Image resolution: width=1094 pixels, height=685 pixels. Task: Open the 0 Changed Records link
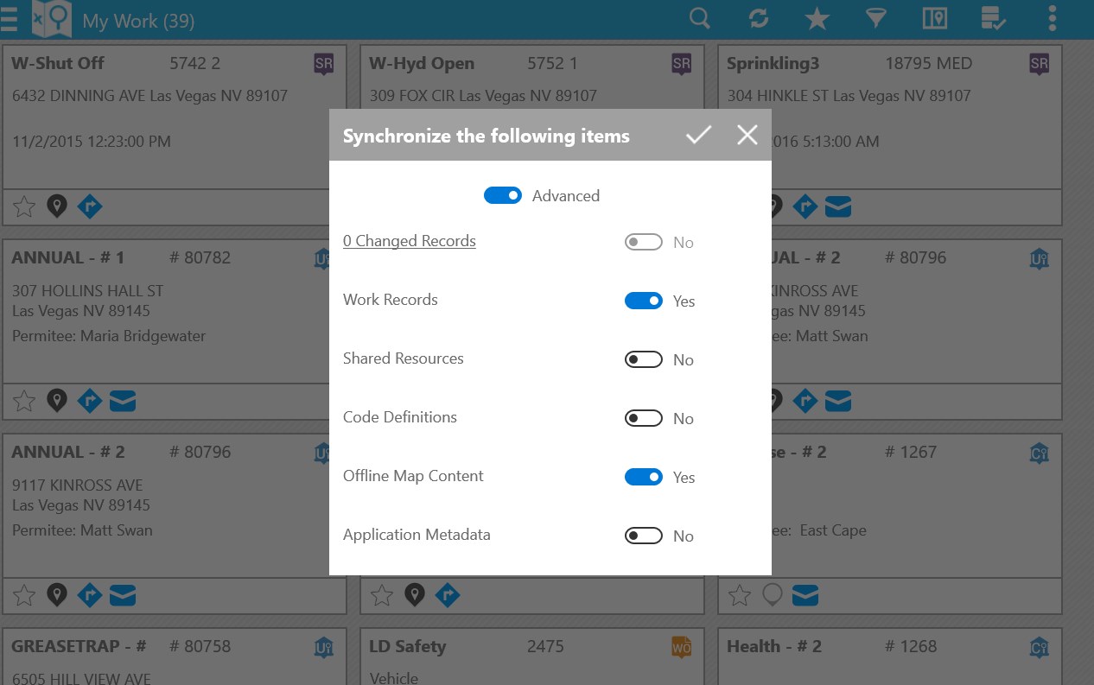[x=410, y=241]
